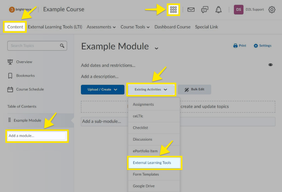282x192 pixels.
Task: Select Discussions from the dropdown menu
Action: [x=154, y=139]
